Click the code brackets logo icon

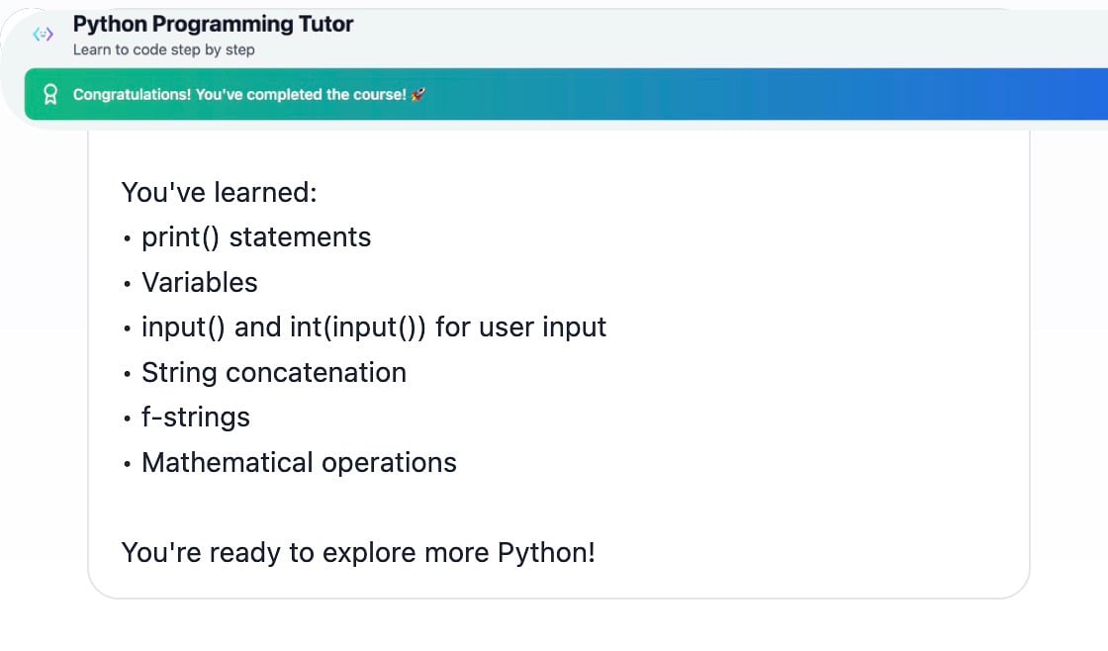pos(43,35)
